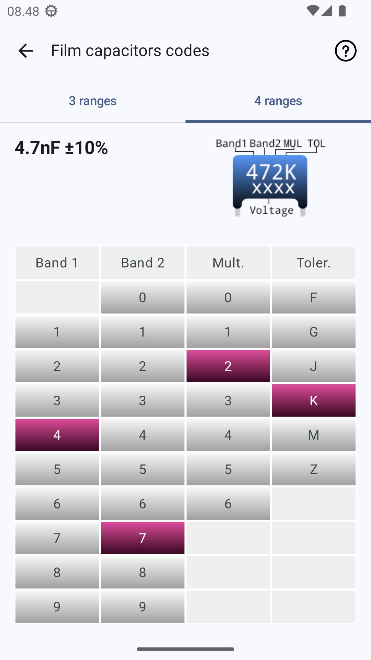Choose 9 in Band 1 column
Viewport: 371px width, 660px height.
click(x=57, y=607)
